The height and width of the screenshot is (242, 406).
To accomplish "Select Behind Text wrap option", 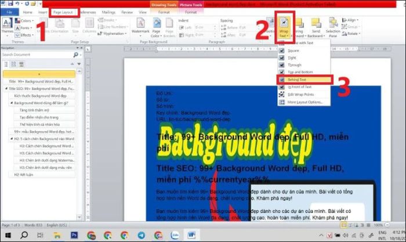I will click(x=304, y=80).
